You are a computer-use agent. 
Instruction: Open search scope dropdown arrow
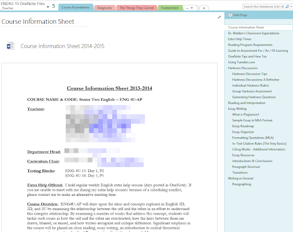click(291, 6)
